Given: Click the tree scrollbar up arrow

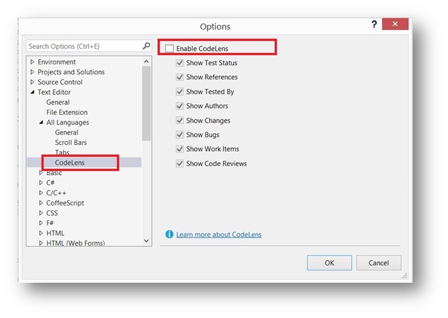Looking at the screenshot, I should [146, 62].
